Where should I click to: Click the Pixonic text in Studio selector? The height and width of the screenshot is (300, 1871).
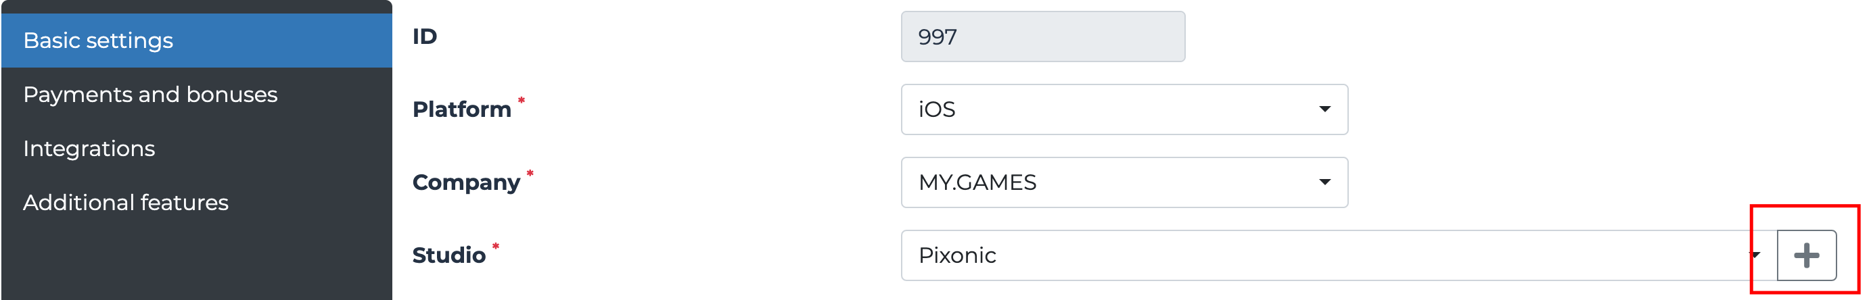(x=956, y=255)
